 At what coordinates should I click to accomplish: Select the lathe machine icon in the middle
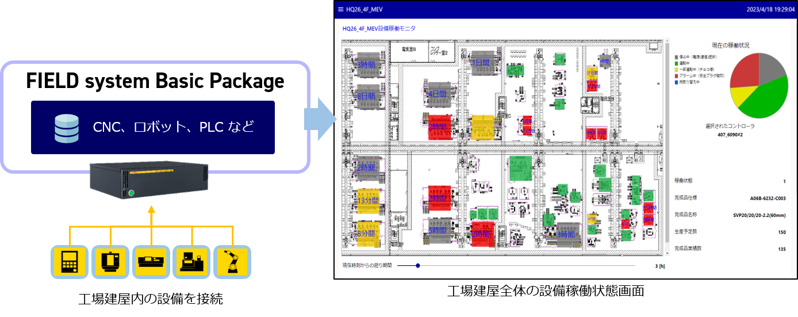coord(151,262)
